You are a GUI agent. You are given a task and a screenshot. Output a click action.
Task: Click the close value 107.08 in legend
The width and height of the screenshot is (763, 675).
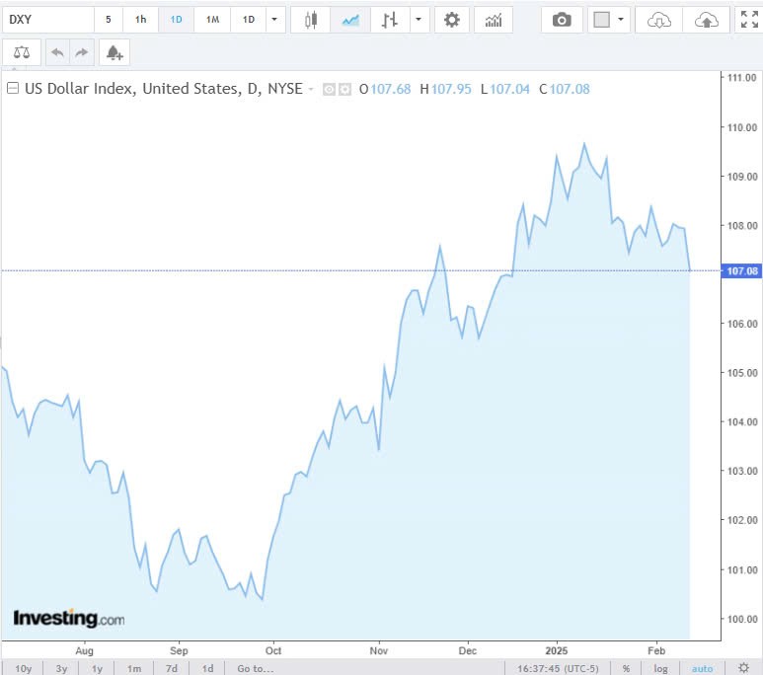point(570,89)
